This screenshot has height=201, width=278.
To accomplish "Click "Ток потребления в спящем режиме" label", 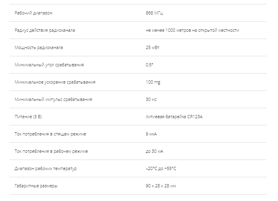I will click(50, 134).
